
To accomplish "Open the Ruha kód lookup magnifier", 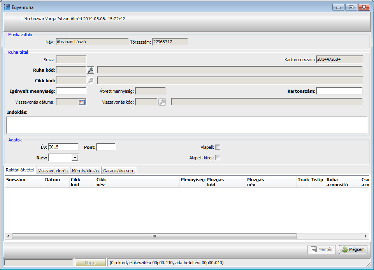I will 90,70.
